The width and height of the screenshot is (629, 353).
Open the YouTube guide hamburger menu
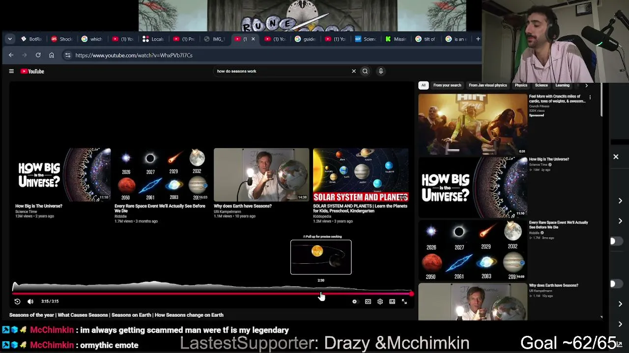coord(11,71)
